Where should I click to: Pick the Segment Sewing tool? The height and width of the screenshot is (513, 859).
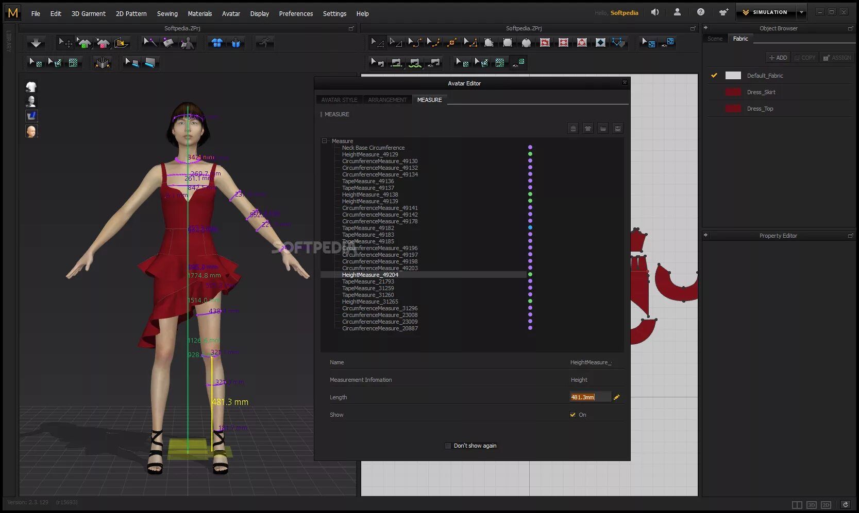397,62
